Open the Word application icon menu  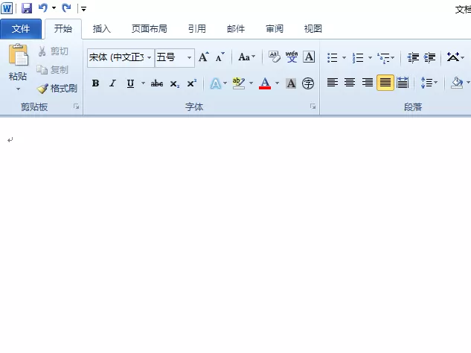pos(7,8)
